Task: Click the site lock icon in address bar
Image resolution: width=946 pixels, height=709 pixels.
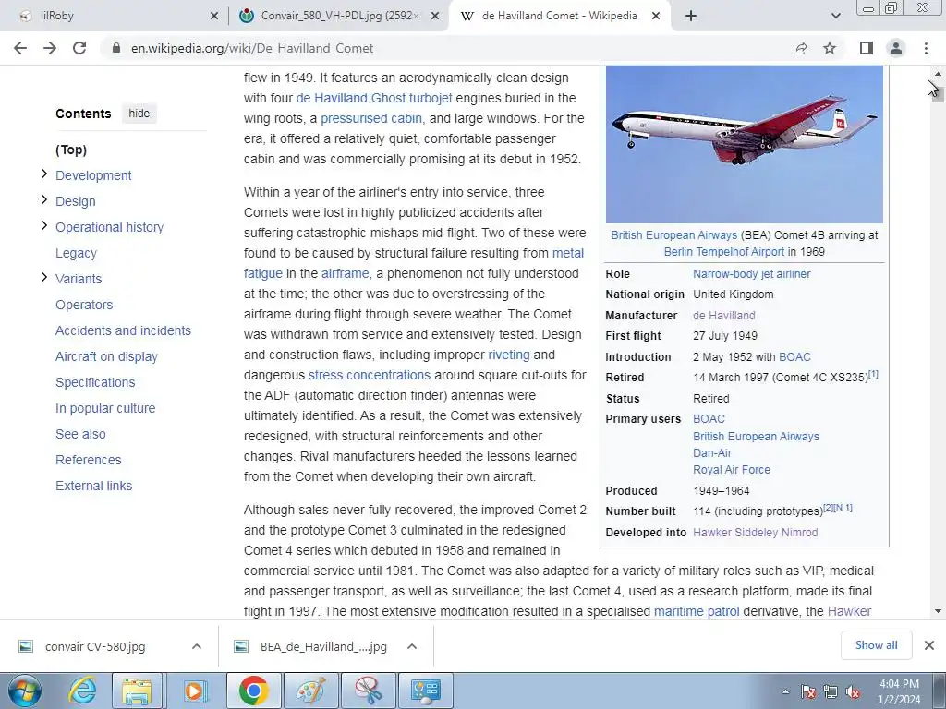Action: (116, 48)
